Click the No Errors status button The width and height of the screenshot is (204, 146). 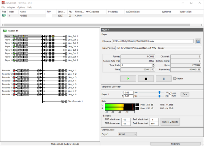[175, 144]
